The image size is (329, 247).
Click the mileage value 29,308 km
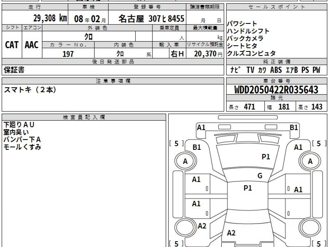50,18
